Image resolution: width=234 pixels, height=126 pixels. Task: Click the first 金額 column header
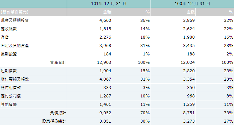pos(107,12)
